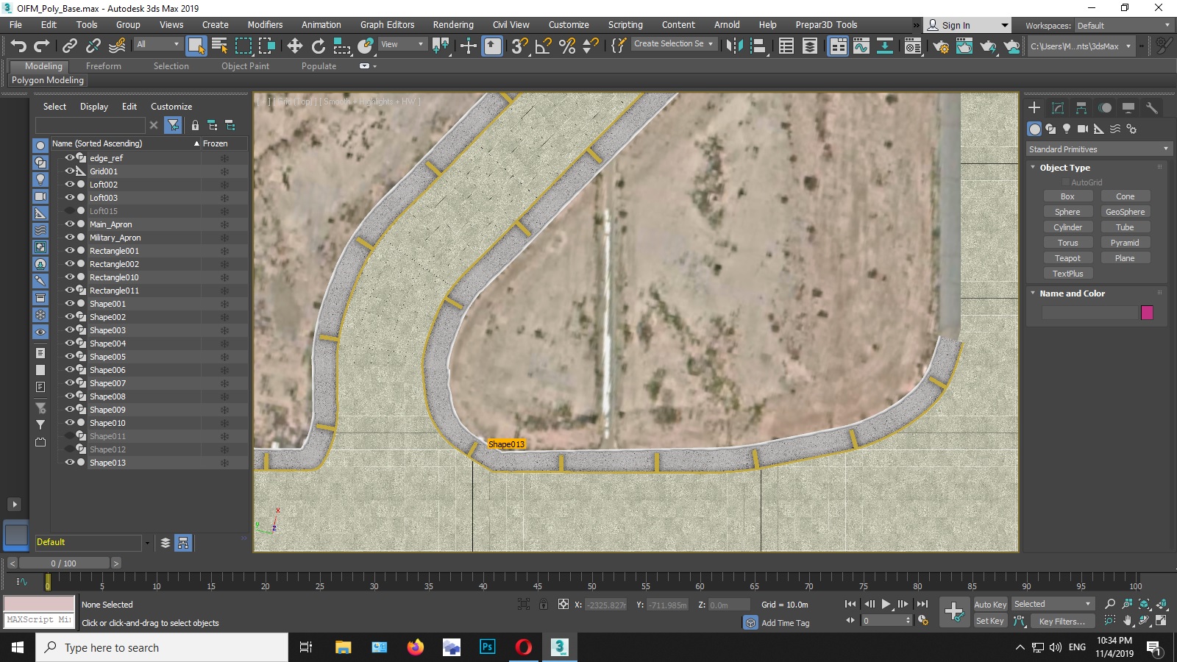Open the selection filter All dropdown
Viewport: 1177px width, 662px height.
pyautogui.click(x=157, y=44)
